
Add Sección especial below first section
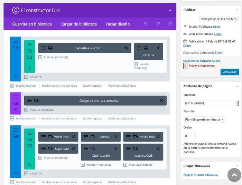click(92, 86)
